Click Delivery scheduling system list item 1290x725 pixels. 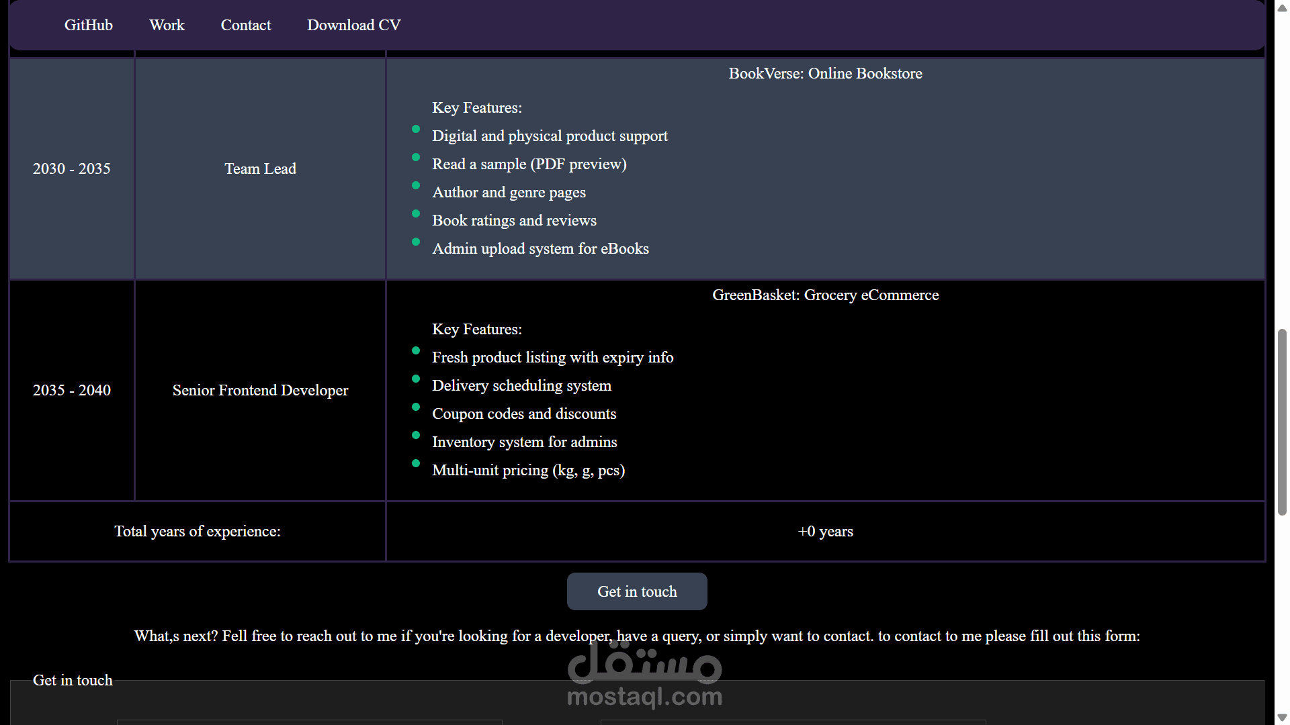[x=521, y=385]
